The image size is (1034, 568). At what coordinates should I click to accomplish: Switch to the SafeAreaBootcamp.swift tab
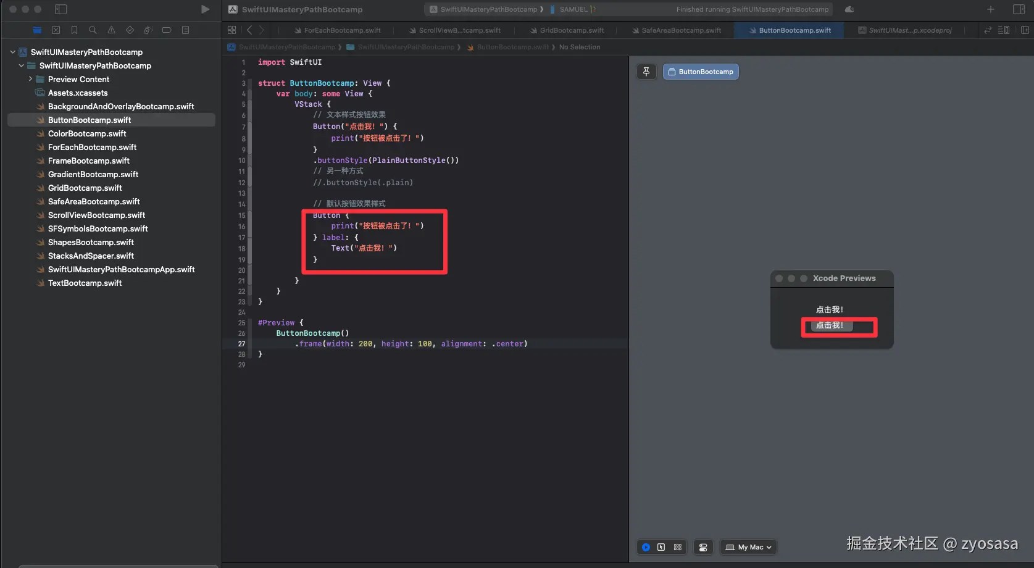(x=676, y=30)
